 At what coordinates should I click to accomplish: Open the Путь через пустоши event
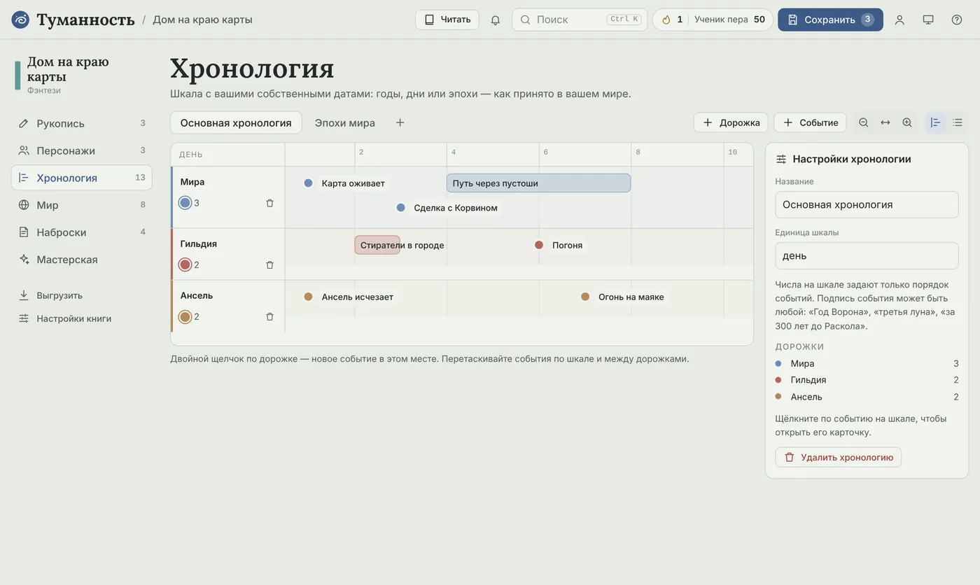coord(538,183)
